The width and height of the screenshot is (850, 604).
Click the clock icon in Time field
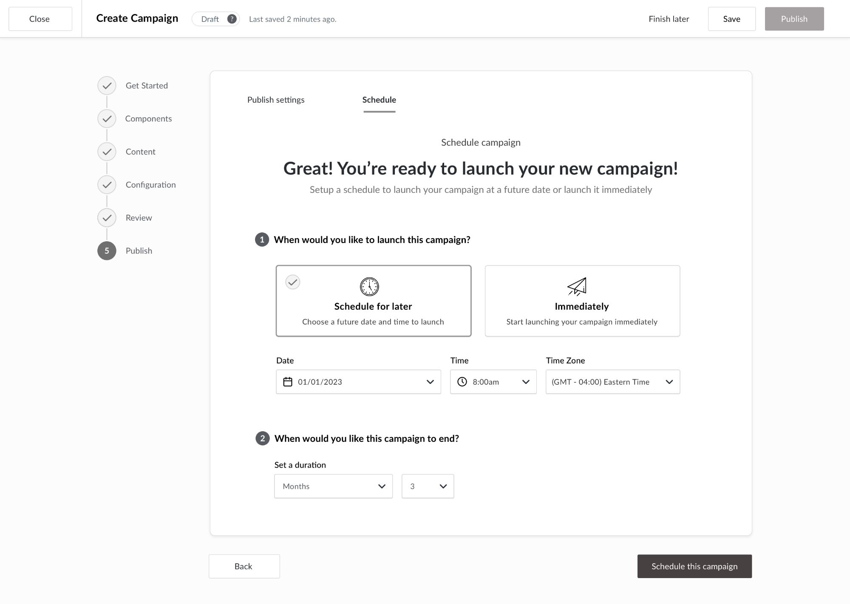coord(462,382)
